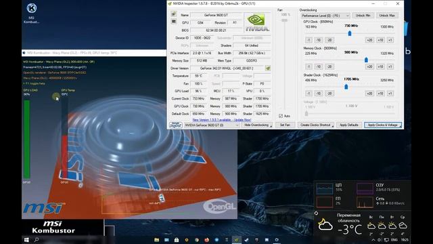
Task: Click the upload screenshot icon beside Name field
Action: pyautogui.click(x=173, y=14)
